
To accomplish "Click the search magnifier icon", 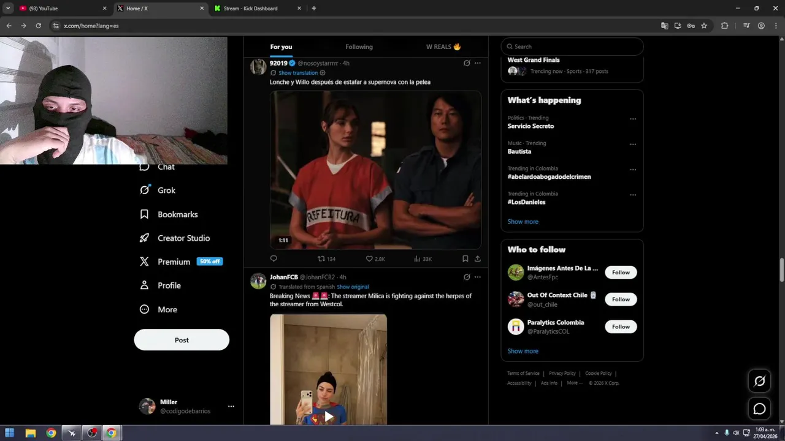I will coord(509,47).
